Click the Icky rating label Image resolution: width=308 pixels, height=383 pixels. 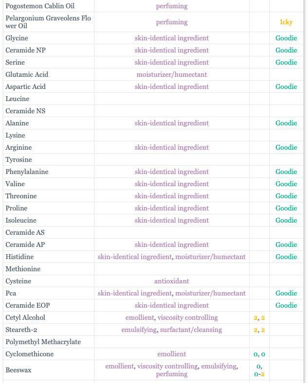286,22
